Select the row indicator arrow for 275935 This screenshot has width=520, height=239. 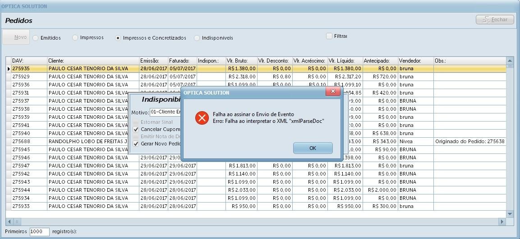(9, 69)
